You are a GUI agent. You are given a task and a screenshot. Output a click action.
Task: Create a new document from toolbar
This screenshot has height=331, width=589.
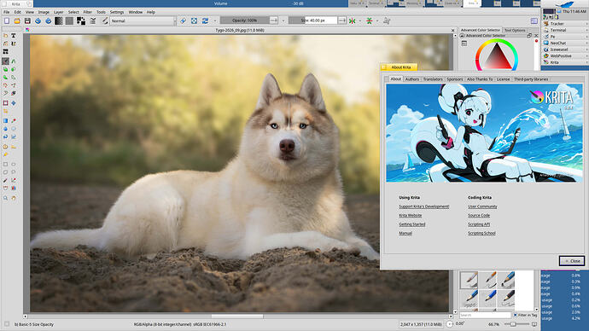tap(7, 20)
